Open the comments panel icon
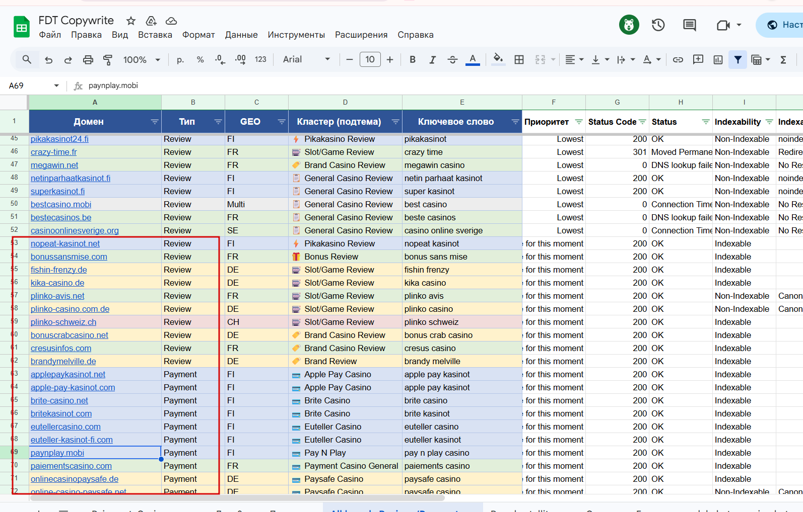The image size is (803, 512). point(689,25)
